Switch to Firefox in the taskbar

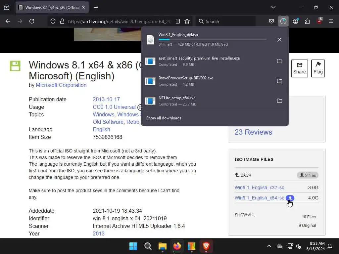[177, 246]
